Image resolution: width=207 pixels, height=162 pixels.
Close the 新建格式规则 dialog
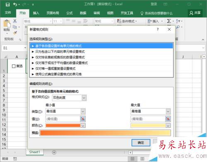169,29
